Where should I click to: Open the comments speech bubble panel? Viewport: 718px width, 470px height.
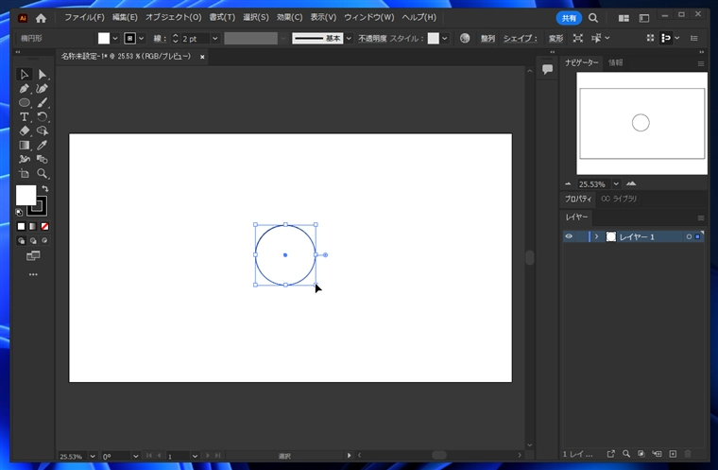(x=547, y=69)
